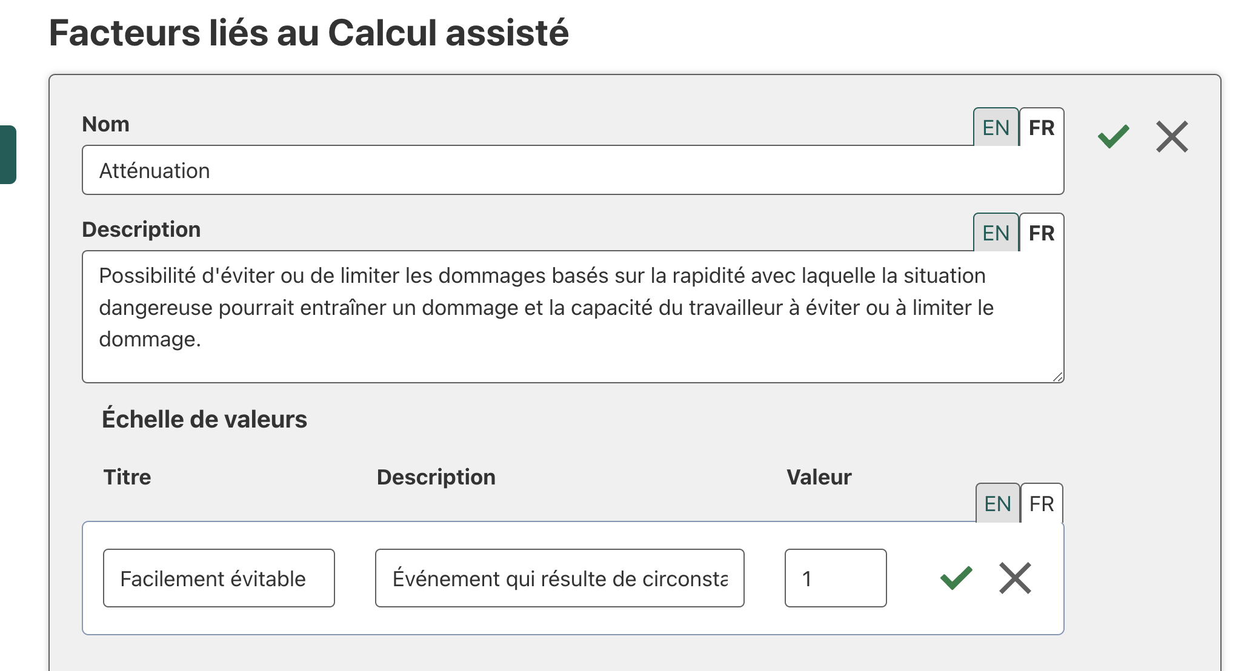Edit the Titre field 'Facilement évitable'

coord(219,578)
